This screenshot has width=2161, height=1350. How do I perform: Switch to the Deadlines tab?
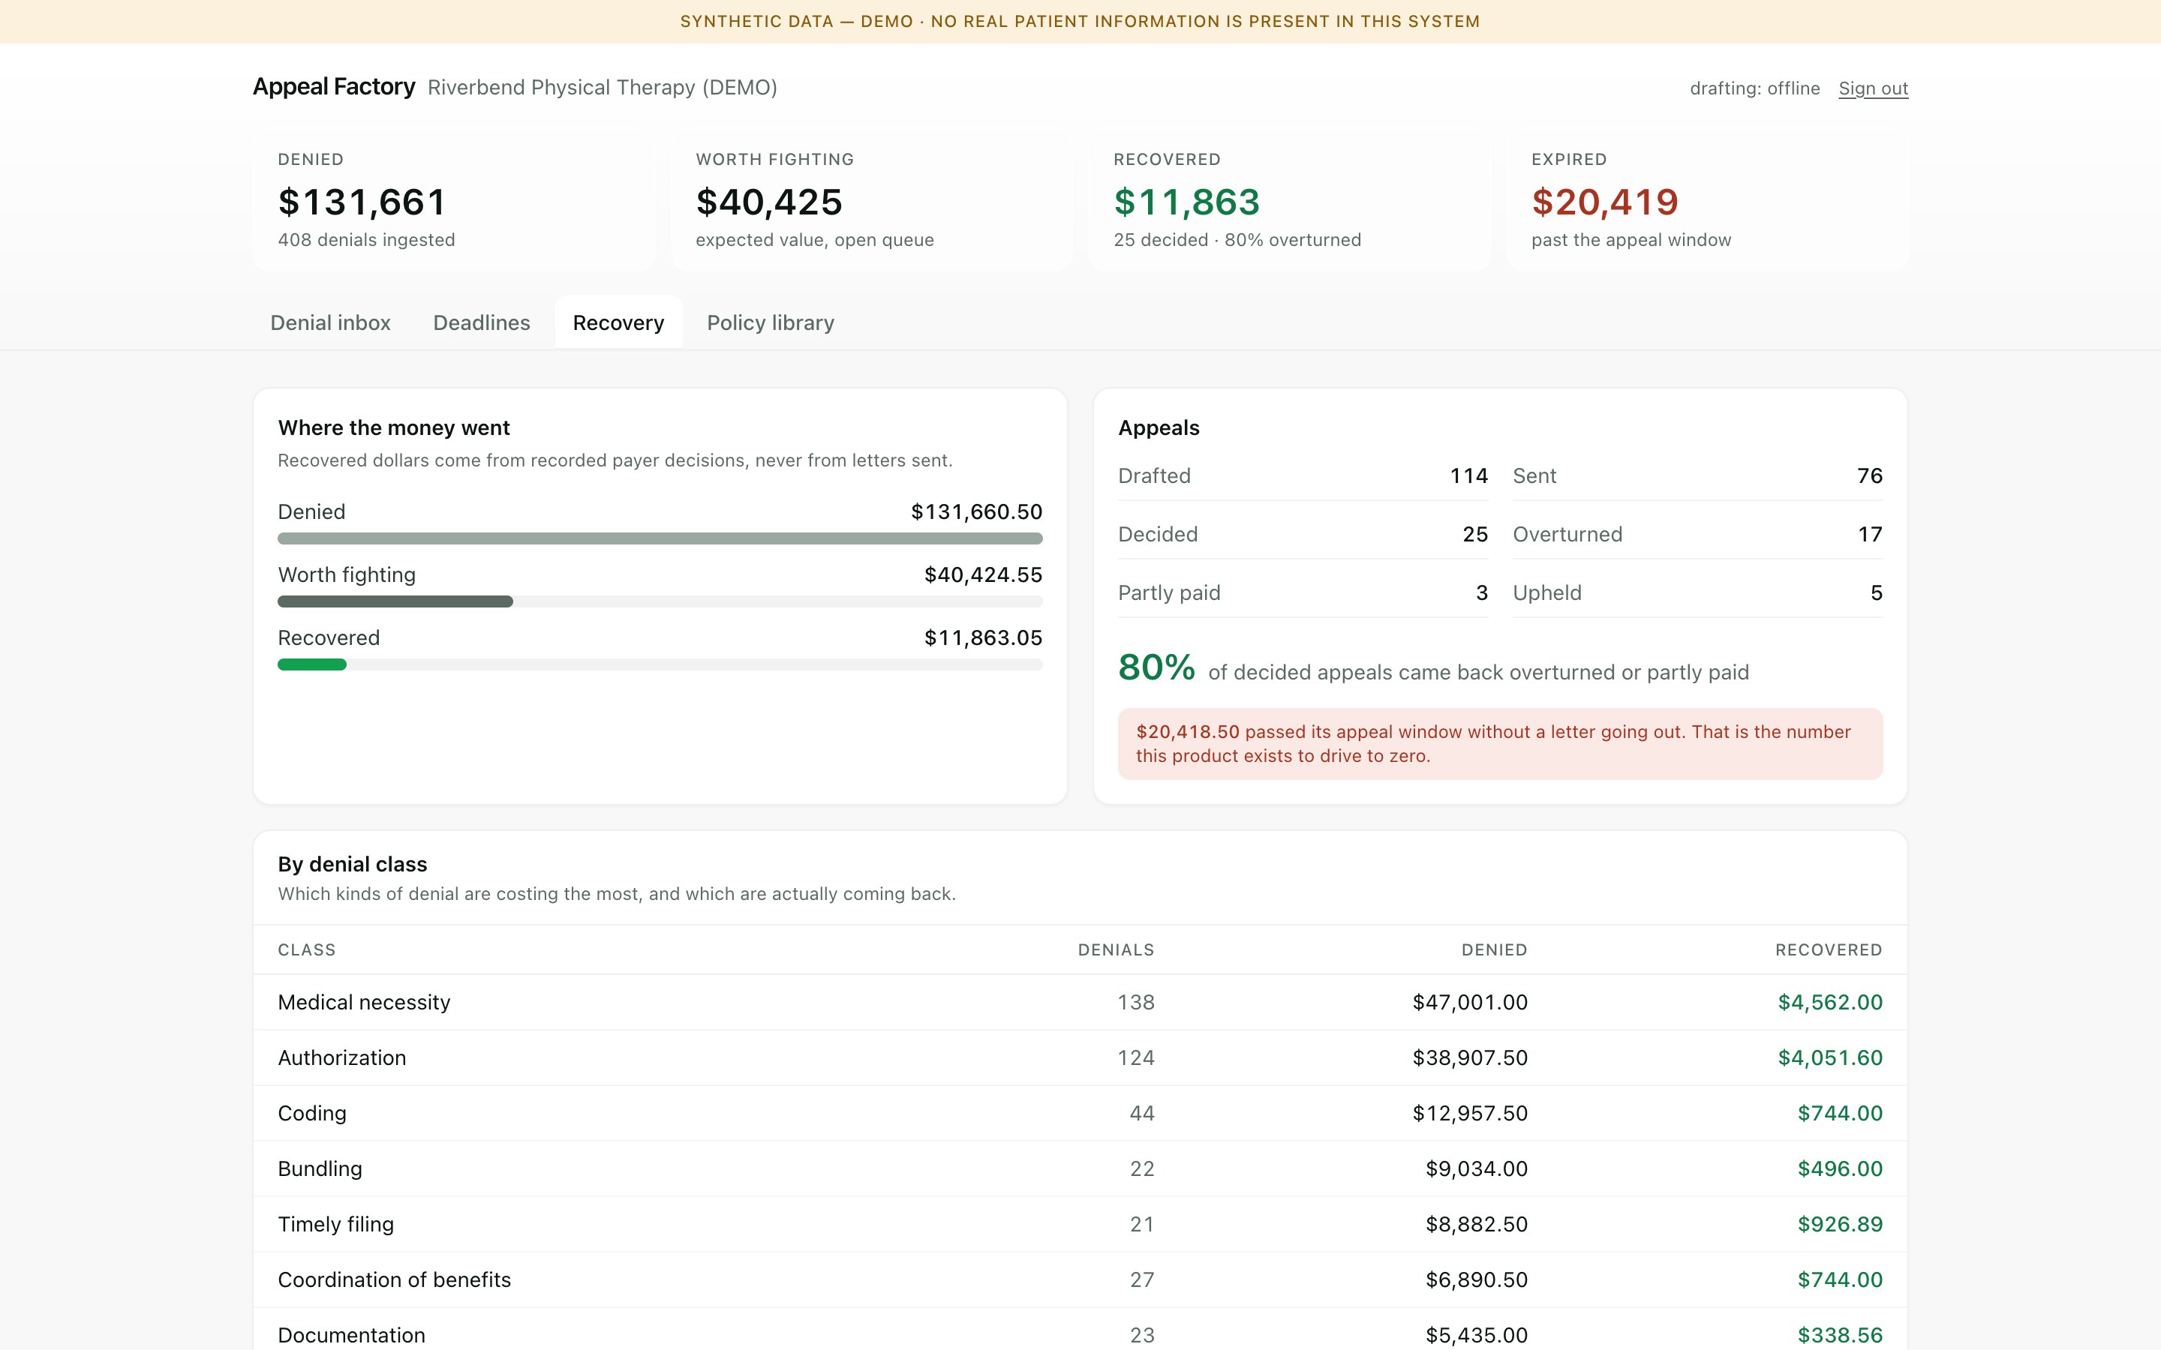coord(481,322)
